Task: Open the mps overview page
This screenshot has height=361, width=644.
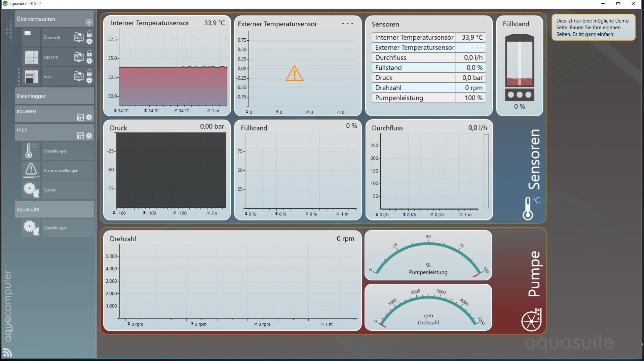Action: click(47, 77)
